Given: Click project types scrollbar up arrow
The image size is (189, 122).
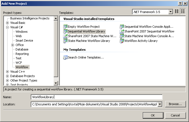Looking at the screenshot, I should [x=56, y=18].
